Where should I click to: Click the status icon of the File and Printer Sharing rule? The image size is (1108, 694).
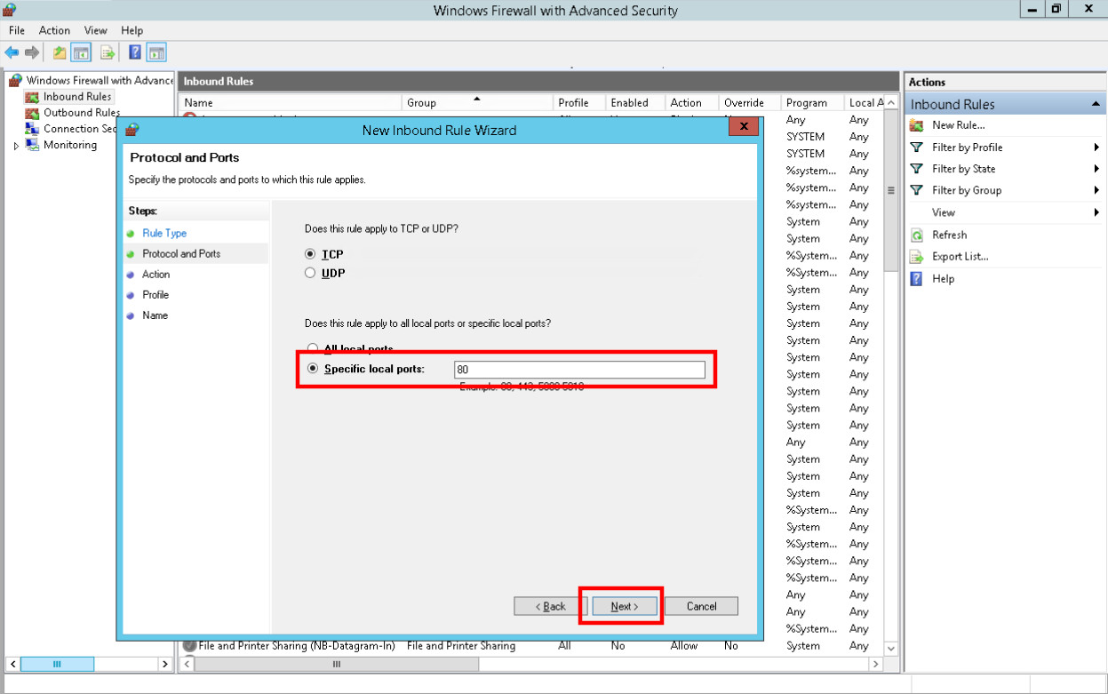(189, 646)
